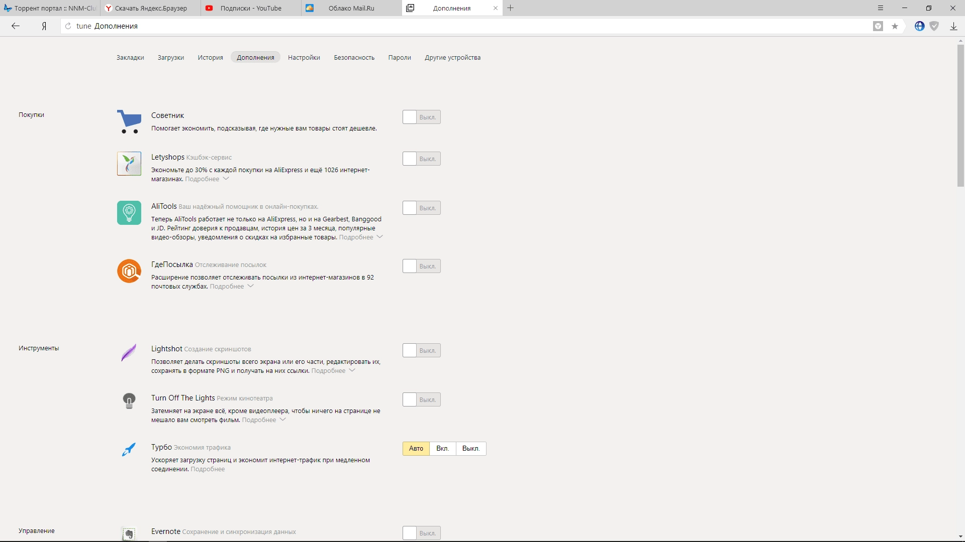
Task: Enable the ГдеПосылка toggle
Action: pyautogui.click(x=422, y=266)
